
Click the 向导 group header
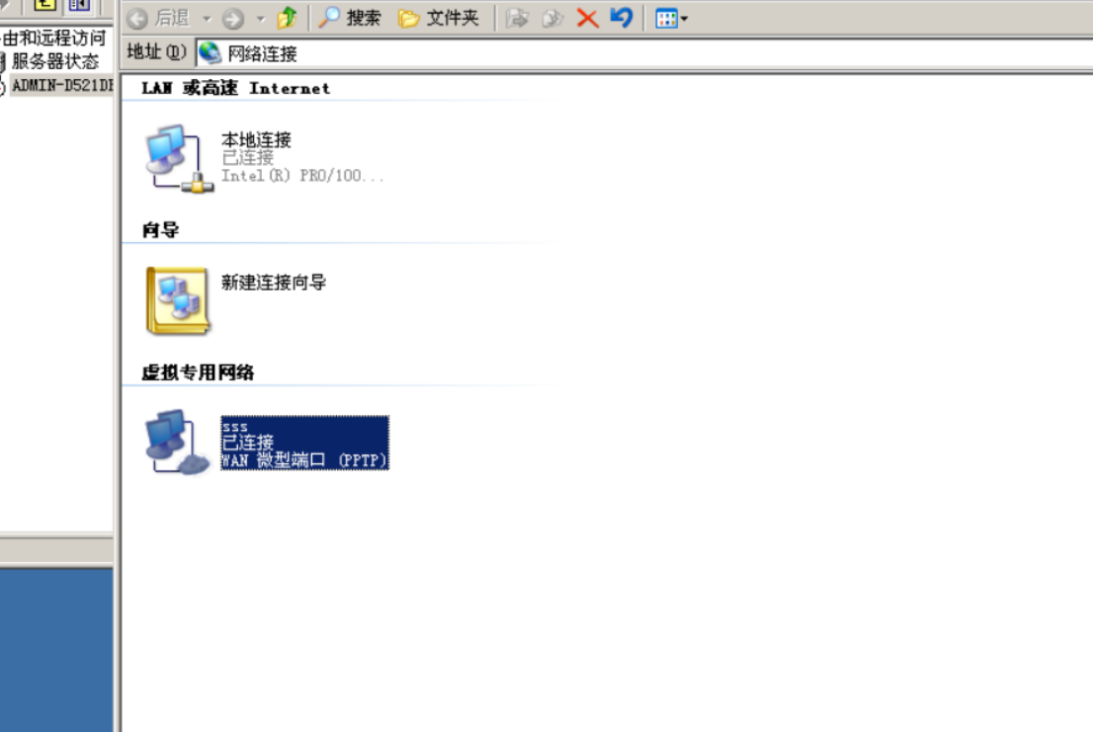coord(160,230)
